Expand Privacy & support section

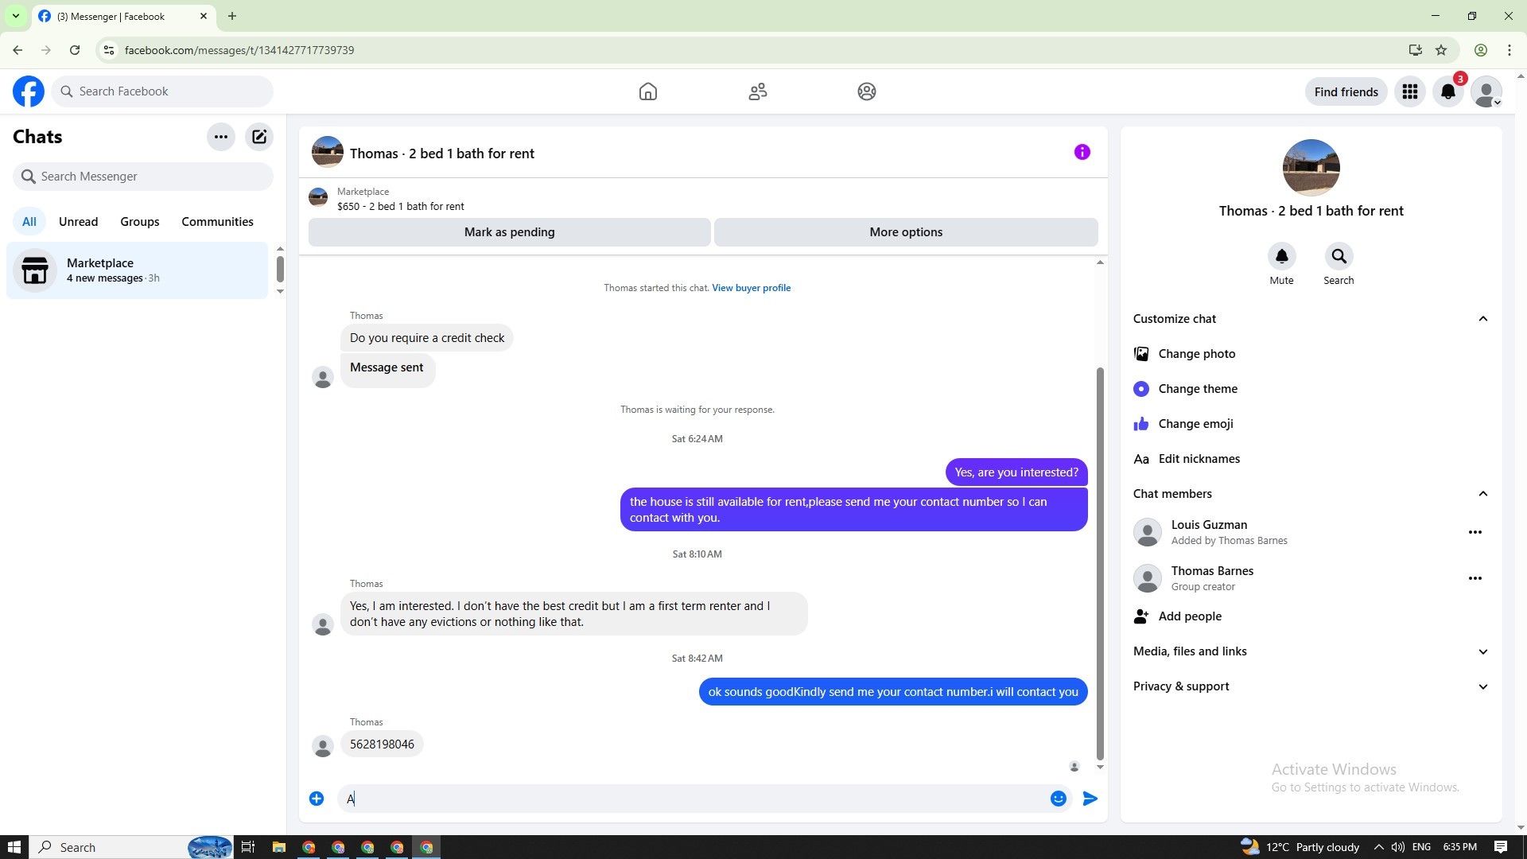pos(1311,686)
